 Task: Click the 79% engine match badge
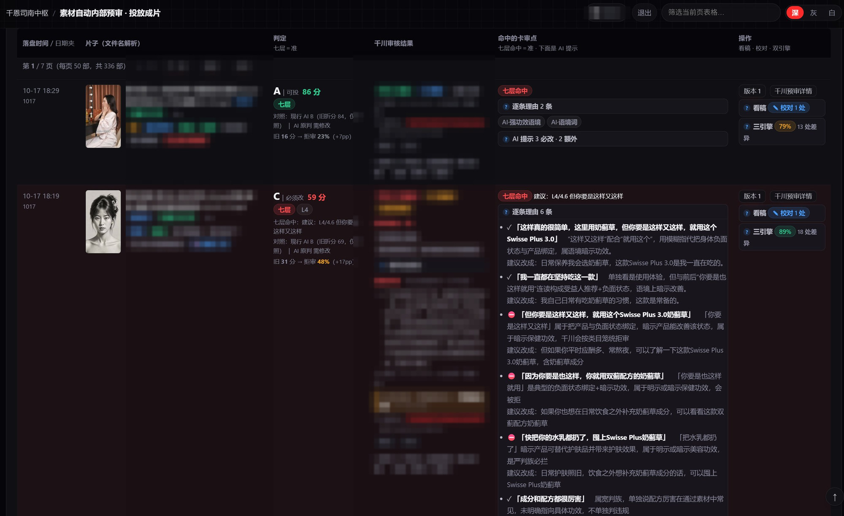tap(785, 126)
